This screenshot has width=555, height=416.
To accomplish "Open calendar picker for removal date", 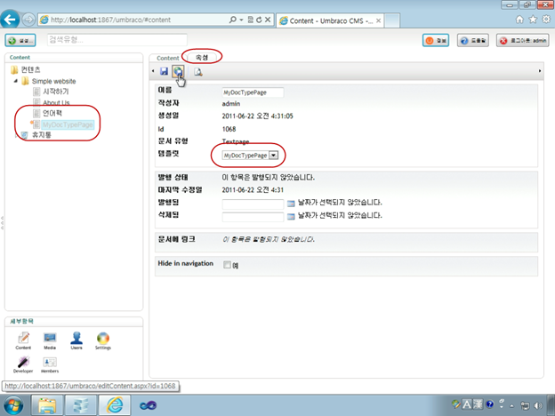I will click(x=291, y=217).
